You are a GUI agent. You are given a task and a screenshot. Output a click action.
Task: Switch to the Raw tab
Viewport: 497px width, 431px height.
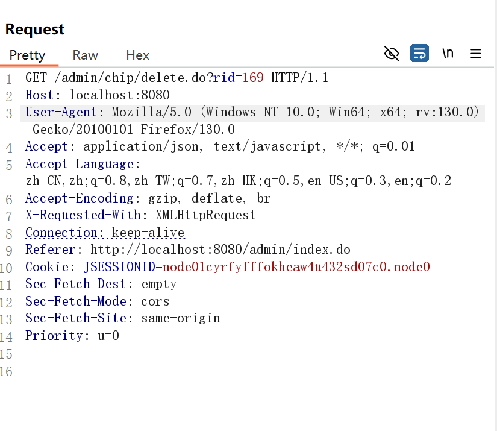click(x=86, y=55)
